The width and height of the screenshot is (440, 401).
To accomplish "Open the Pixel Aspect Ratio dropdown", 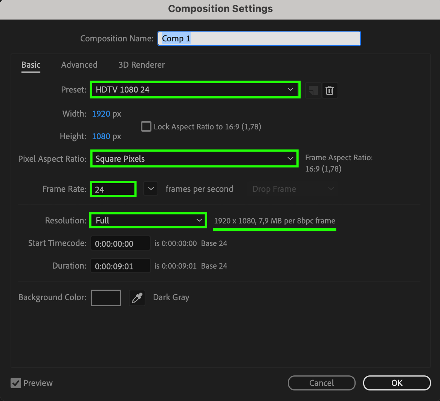I will (194, 159).
